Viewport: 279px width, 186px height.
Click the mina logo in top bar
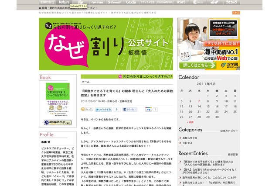pos(98,2)
